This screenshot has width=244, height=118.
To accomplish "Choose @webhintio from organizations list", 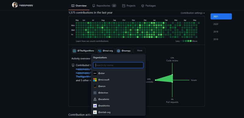I will pos(118,106).
